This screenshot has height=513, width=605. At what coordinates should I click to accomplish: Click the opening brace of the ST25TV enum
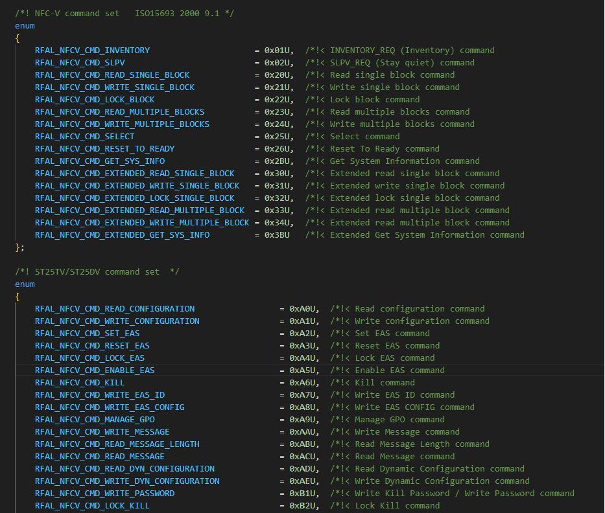click(x=18, y=297)
